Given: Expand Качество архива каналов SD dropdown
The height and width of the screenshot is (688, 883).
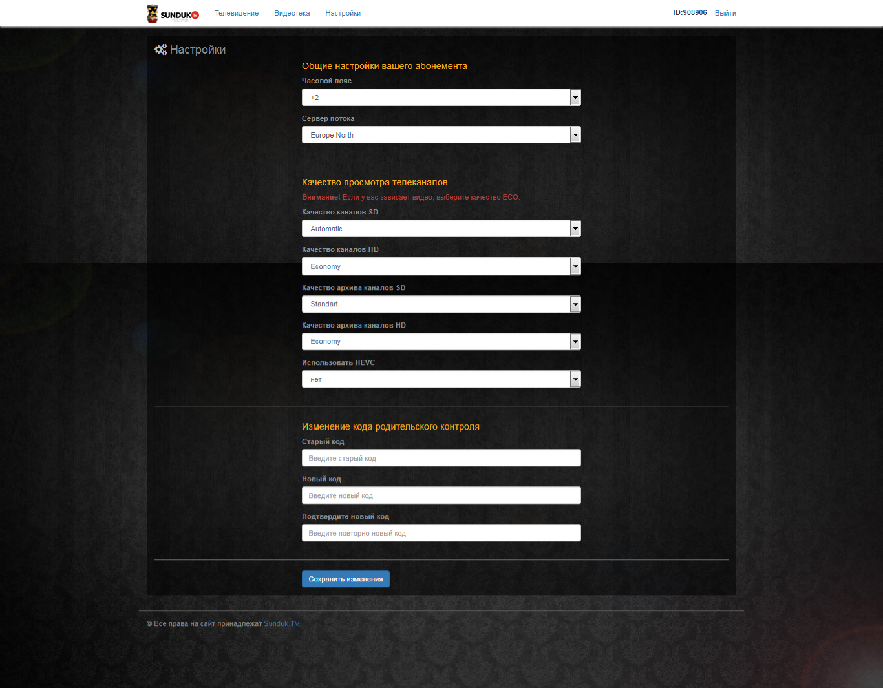Looking at the screenshot, I should (x=441, y=304).
